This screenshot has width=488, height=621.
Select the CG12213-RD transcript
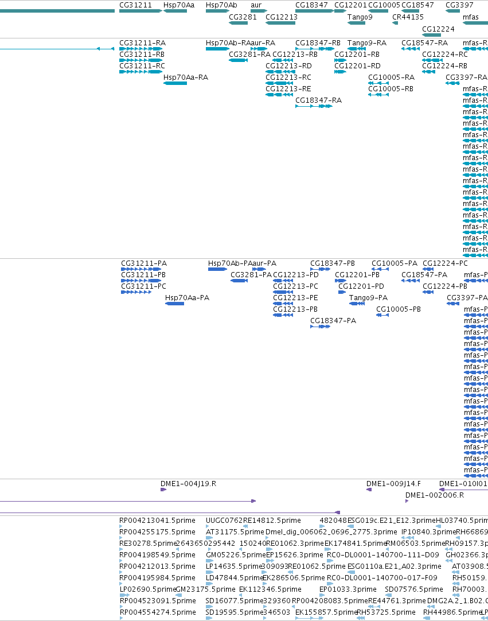point(280,72)
